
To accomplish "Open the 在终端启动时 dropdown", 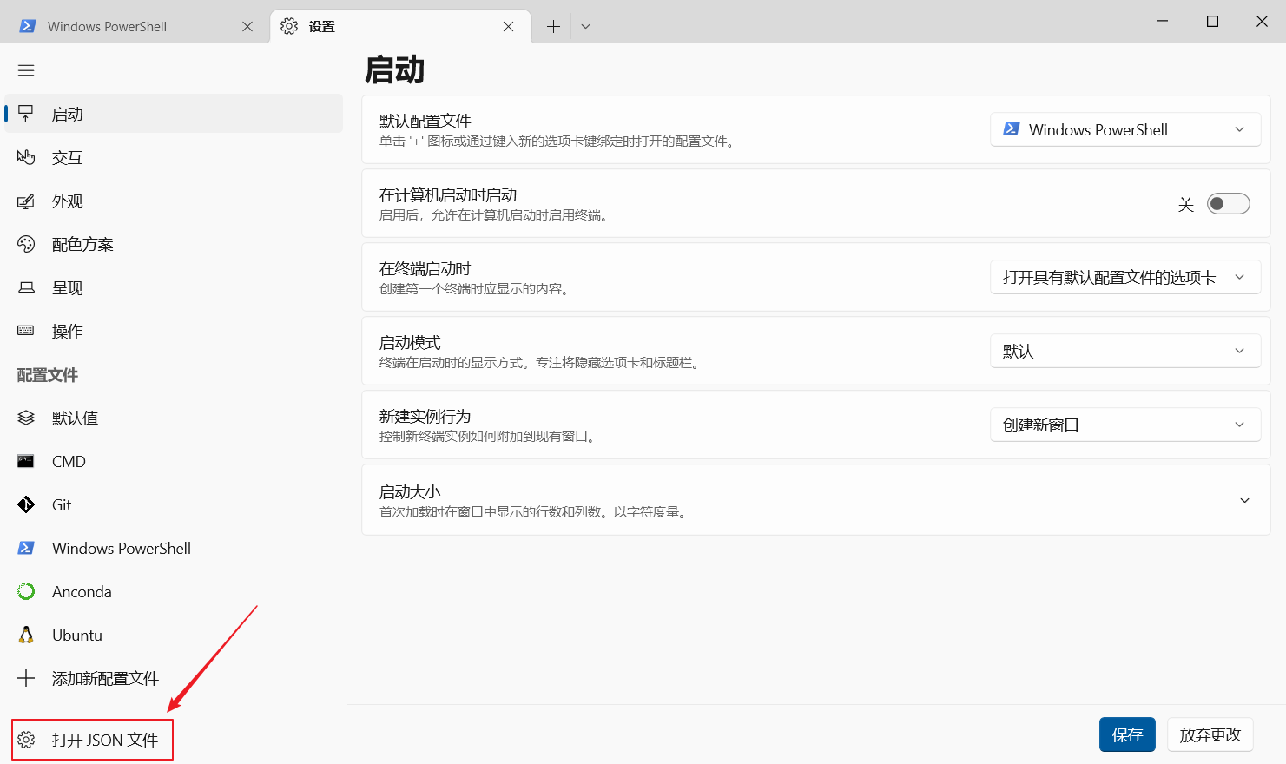I will click(1125, 277).
